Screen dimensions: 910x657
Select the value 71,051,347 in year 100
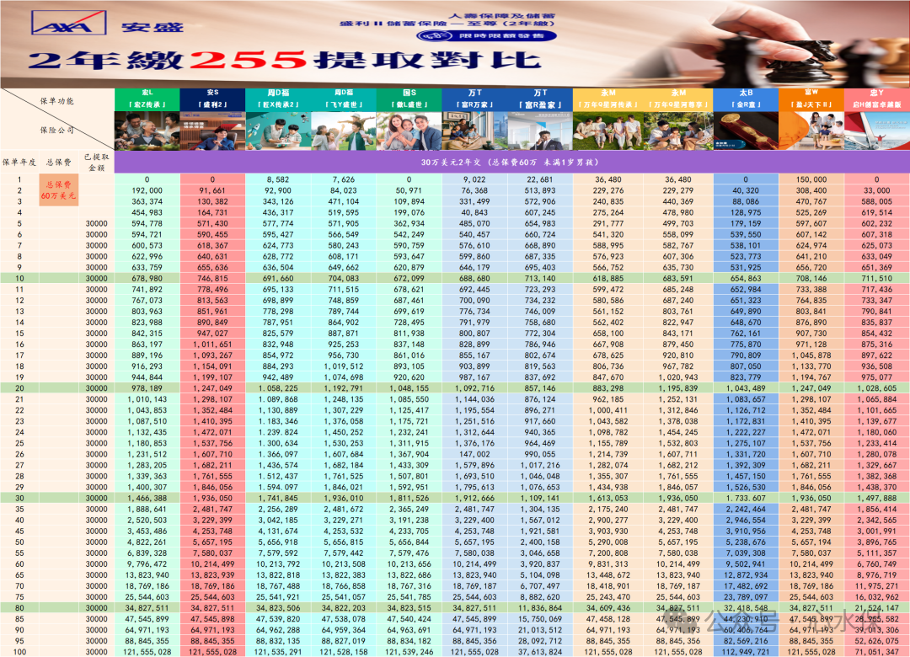[877, 652]
